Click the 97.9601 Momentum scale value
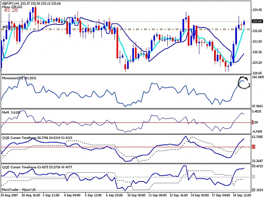Screen dimensions: 264x198 pos(257,106)
